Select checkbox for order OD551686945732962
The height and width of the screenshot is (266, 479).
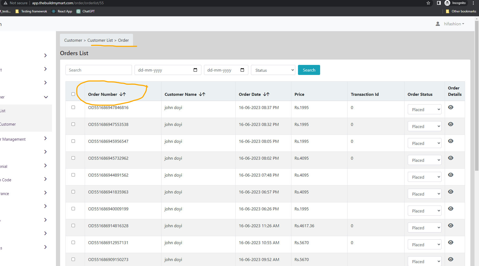73,158
